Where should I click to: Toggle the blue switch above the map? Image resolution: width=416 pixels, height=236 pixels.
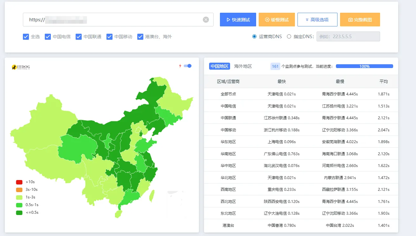[188, 66]
